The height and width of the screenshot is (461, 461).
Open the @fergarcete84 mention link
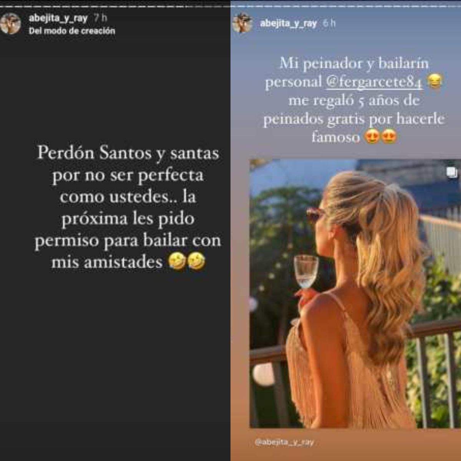click(x=374, y=82)
